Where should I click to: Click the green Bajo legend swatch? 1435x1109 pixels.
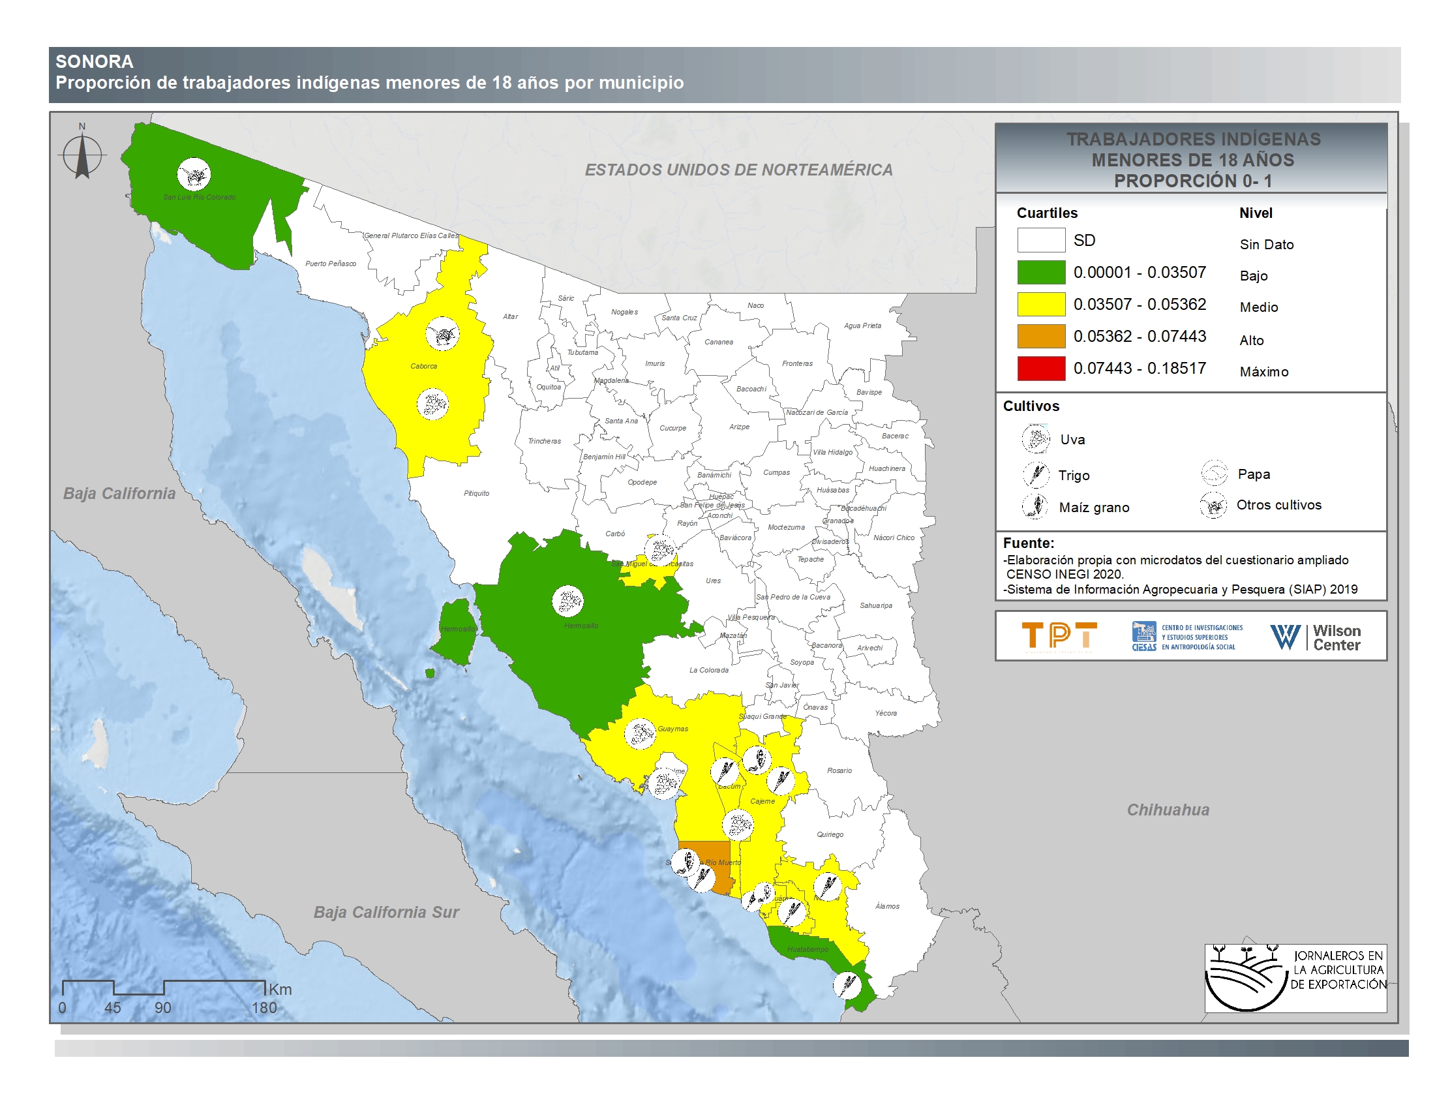coord(1041,272)
